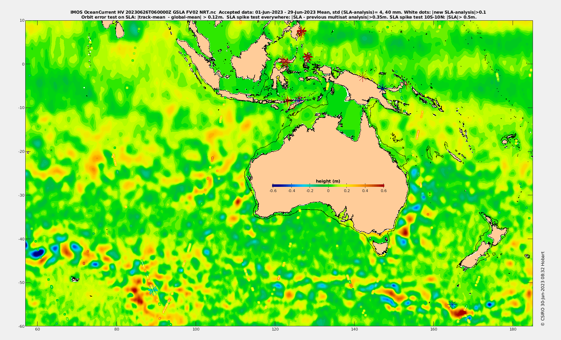561x340 pixels.
Task: Click the 'height (m)' colorbar label
Action: [328, 181]
